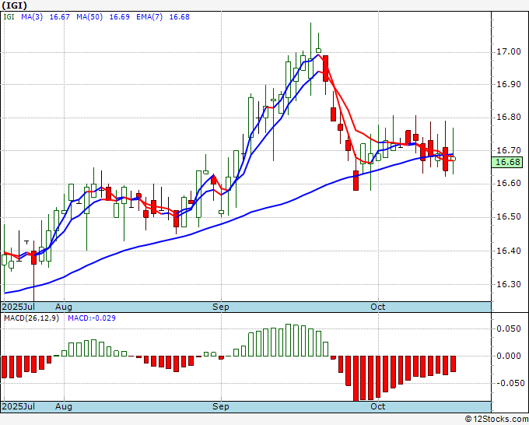This screenshot has width=529, height=425.
Task: Click the 16.70 price axis label
Action: coord(509,150)
